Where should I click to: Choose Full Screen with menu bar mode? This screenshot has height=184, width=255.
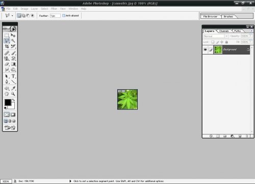[10, 121]
